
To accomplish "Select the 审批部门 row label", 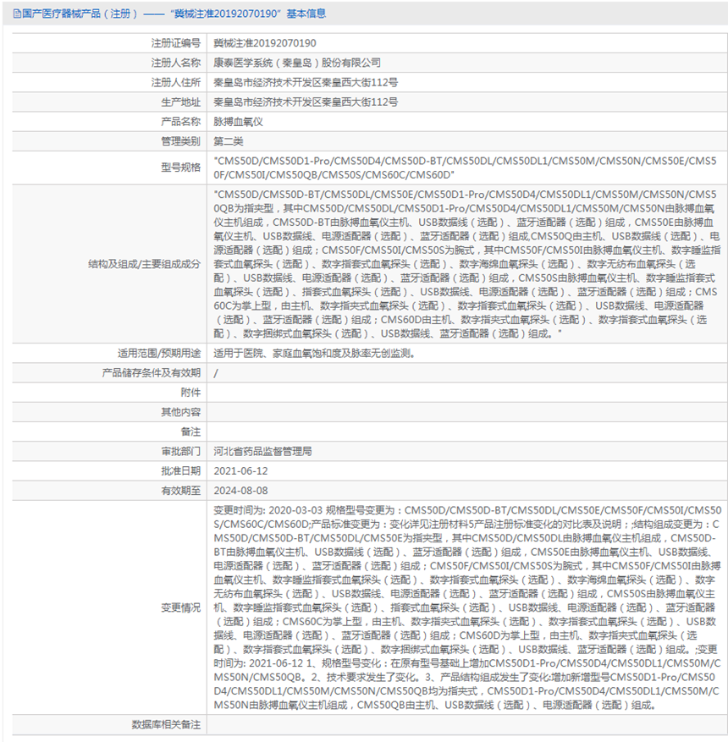I will pyautogui.click(x=181, y=452).
